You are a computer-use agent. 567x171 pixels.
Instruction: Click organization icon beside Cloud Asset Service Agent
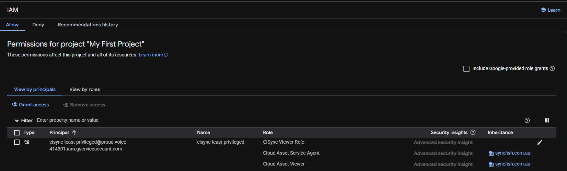[491, 153]
